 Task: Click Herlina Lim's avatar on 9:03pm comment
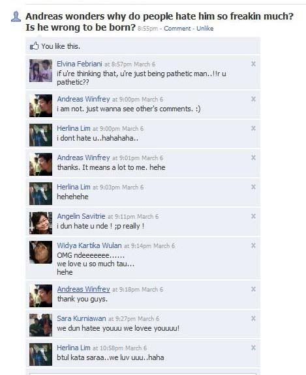click(x=40, y=194)
